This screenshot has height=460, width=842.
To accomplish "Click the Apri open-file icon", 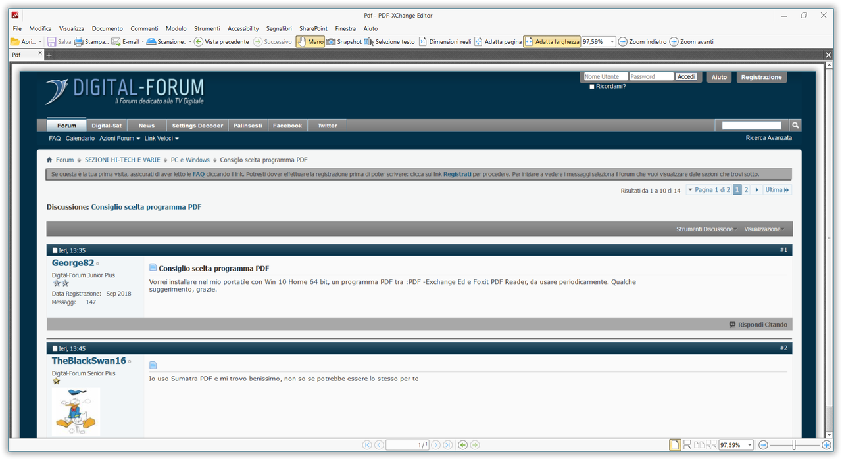I will tap(15, 41).
